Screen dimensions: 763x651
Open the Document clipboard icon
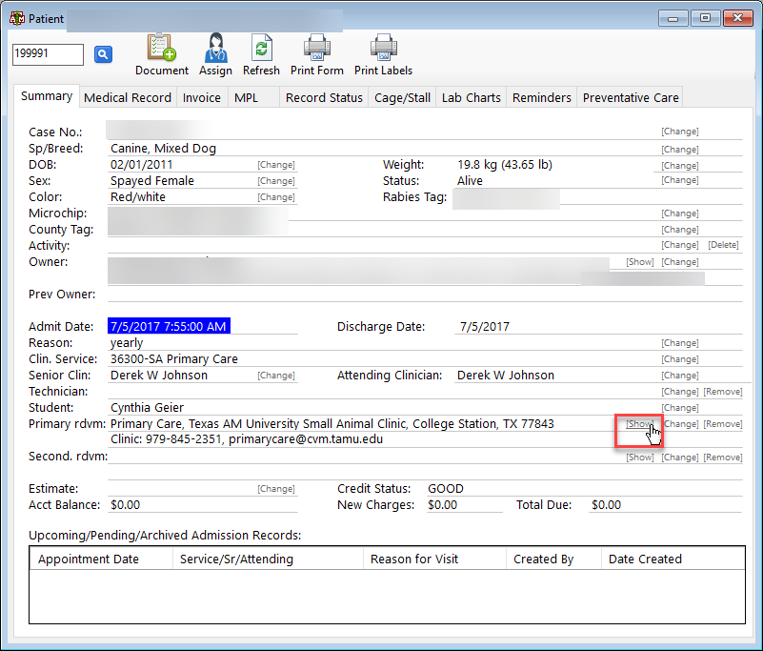pyautogui.click(x=162, y=48)
